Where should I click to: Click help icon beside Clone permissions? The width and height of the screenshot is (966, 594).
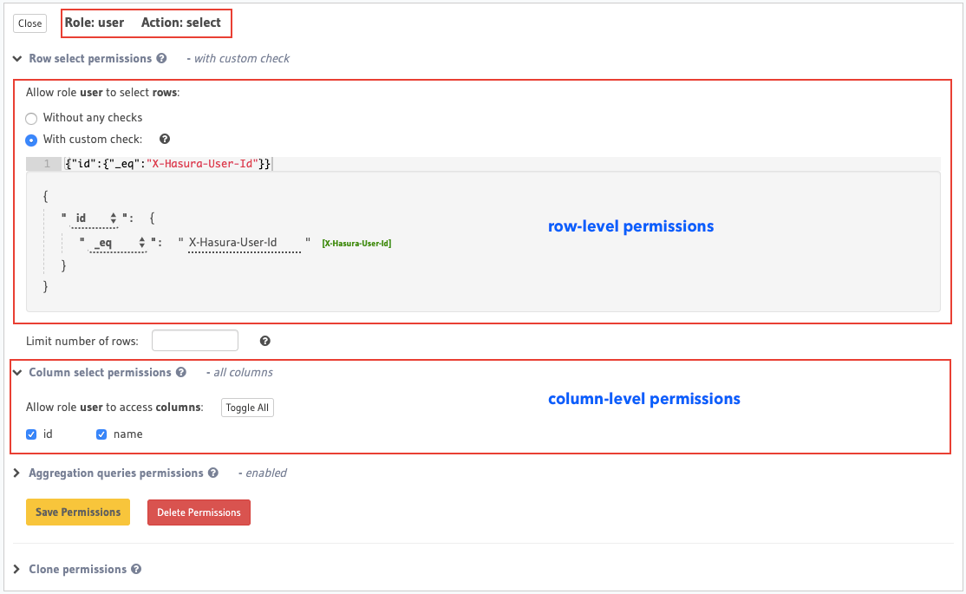click(x=136, y=570)
